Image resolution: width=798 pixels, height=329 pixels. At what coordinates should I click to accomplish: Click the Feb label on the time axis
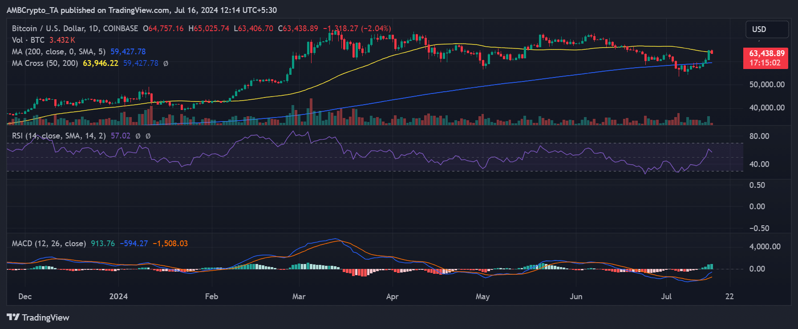pyautogui.click(x=211, y=297)
